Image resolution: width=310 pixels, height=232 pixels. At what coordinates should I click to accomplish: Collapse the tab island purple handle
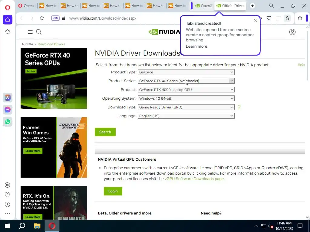[x=192, y=6]
